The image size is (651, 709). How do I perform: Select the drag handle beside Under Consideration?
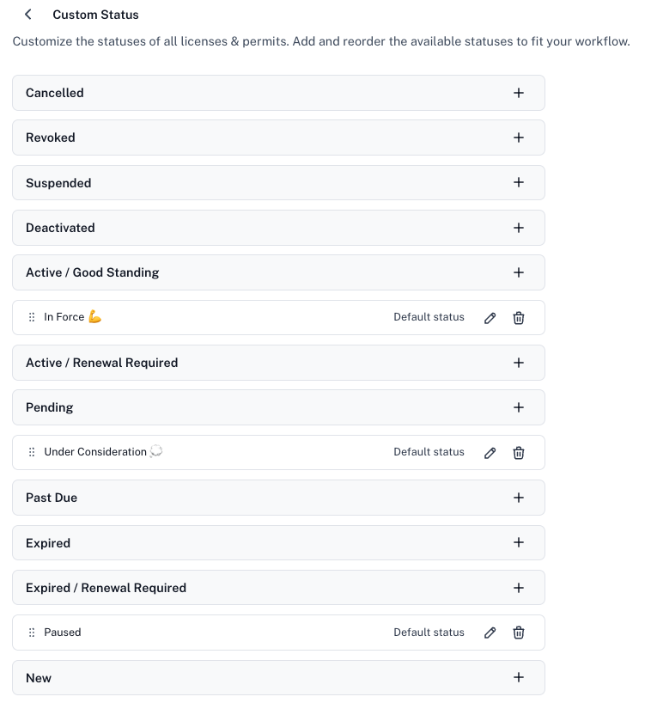[32, 452]
